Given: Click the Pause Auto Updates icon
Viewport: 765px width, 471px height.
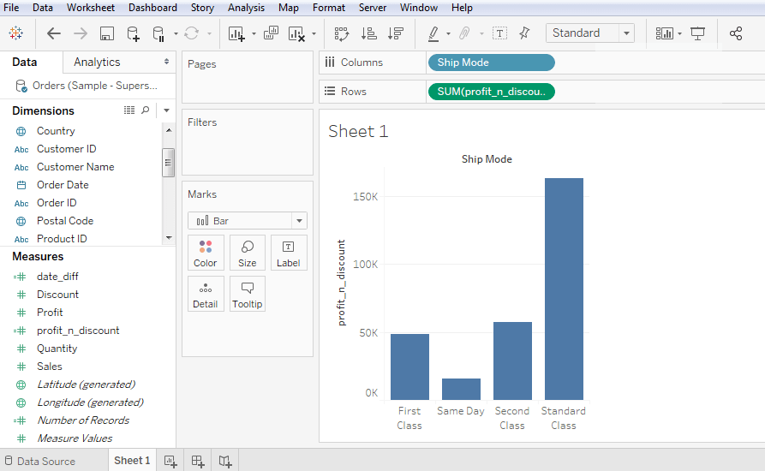Looking at the screenshot, I should 158,33.
